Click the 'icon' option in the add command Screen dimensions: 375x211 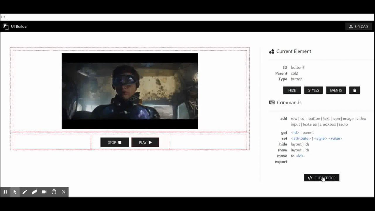pyautogui.click(x=336, y=118)
